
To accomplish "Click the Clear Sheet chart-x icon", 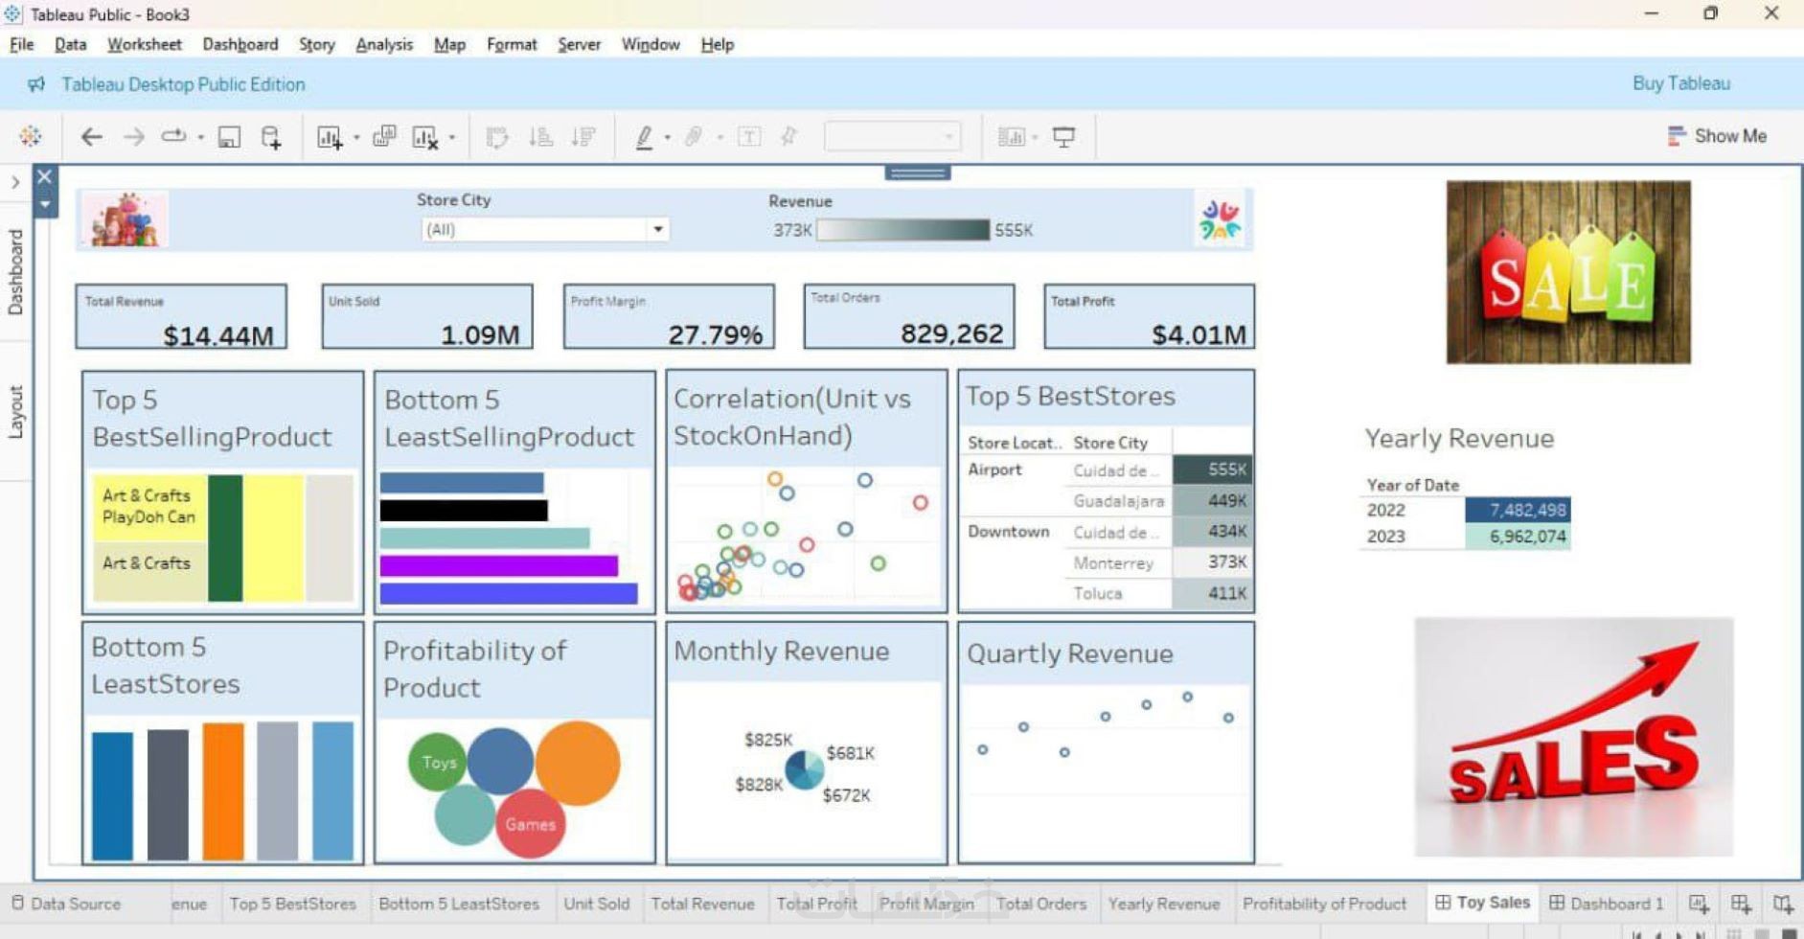I will pyautogui.click(x=424, y=138).
